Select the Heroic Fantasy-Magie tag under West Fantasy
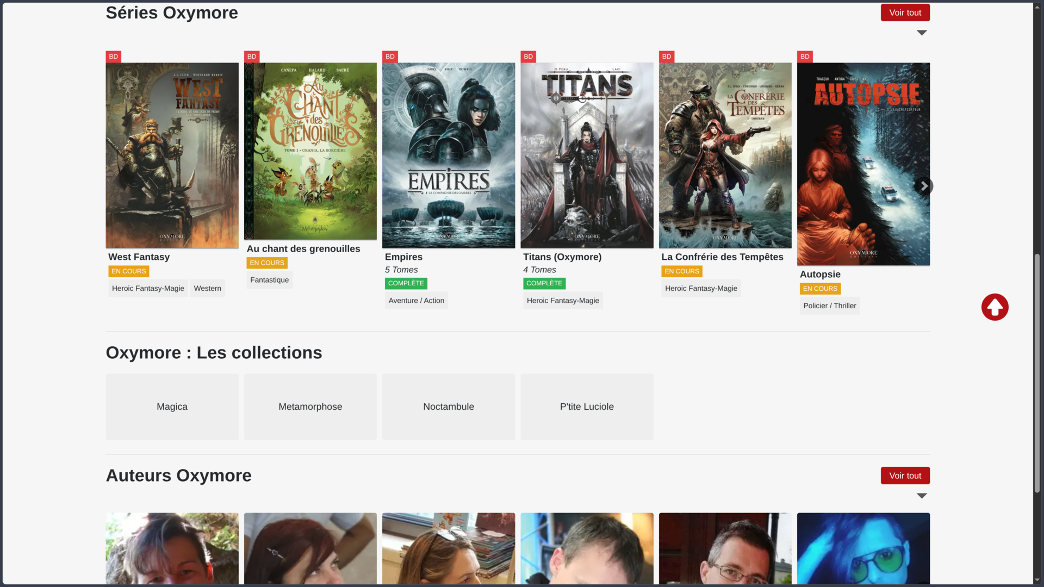 click(148, 289)
